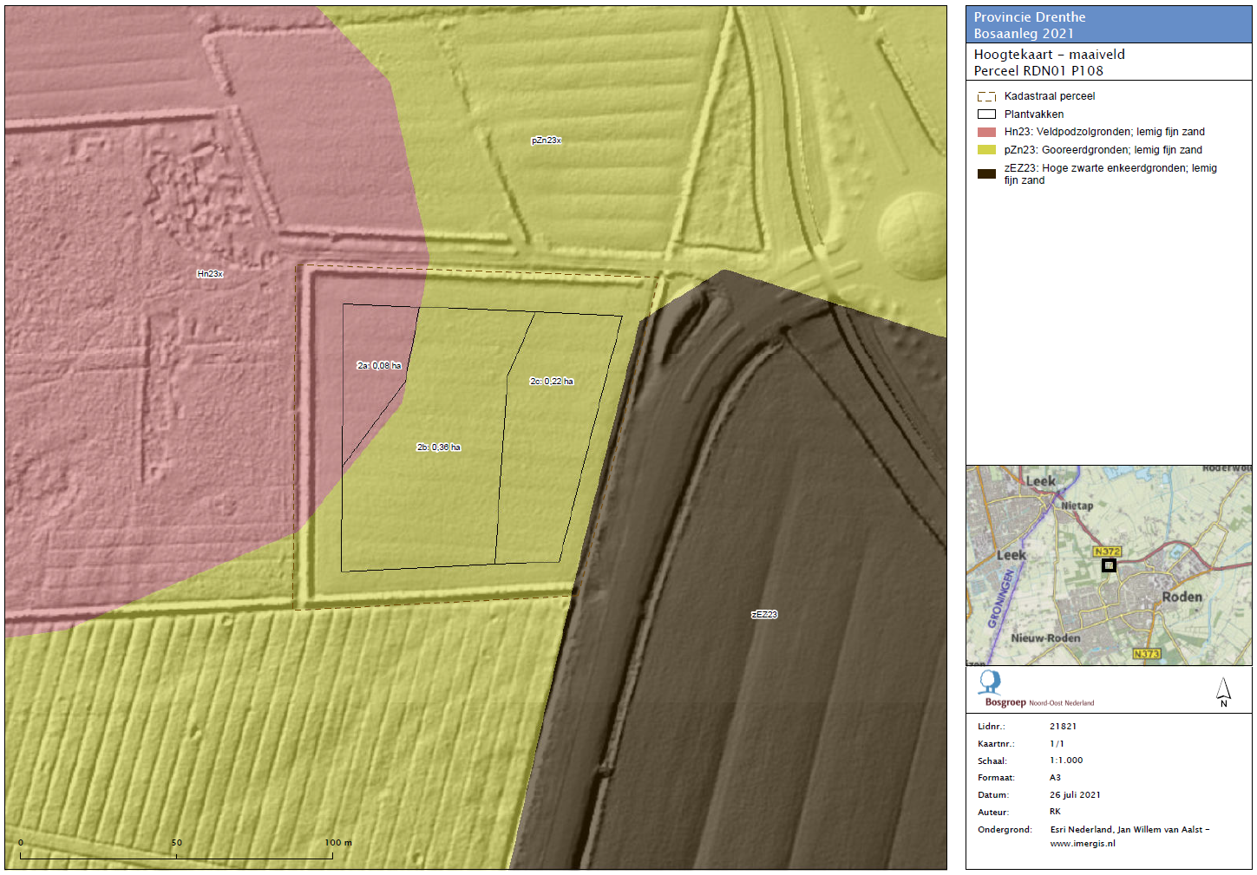Click 'Esri Nederland, Jan Willem van Aalst' credit

pos(1127,830)
